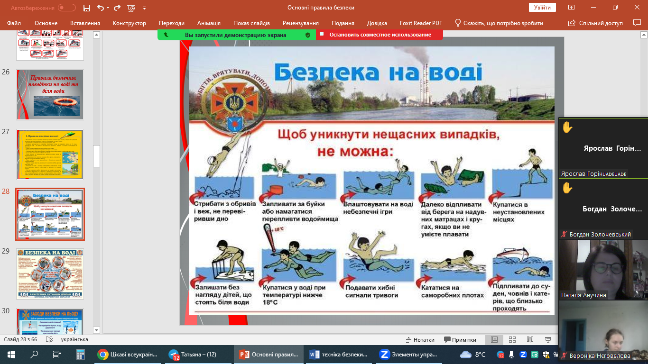Open the Показ слайдів ribbon tab
The height and width of the screenshot is (364, 648).
point(251,23)
